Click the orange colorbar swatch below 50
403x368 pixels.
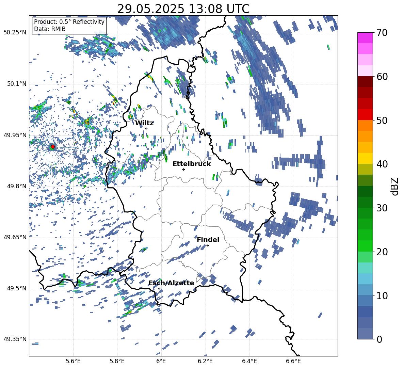click(x=365, y=126)
